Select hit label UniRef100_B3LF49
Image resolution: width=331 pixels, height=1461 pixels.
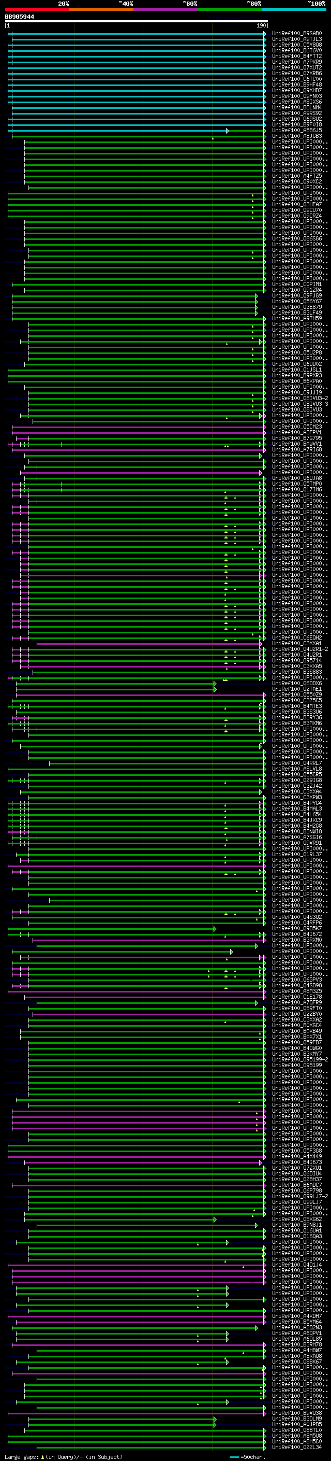point(297,313)
